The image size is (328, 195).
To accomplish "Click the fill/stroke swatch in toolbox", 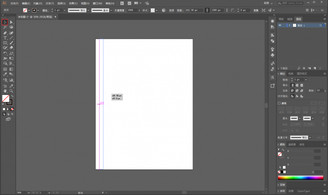I will [x=7, y=100].
